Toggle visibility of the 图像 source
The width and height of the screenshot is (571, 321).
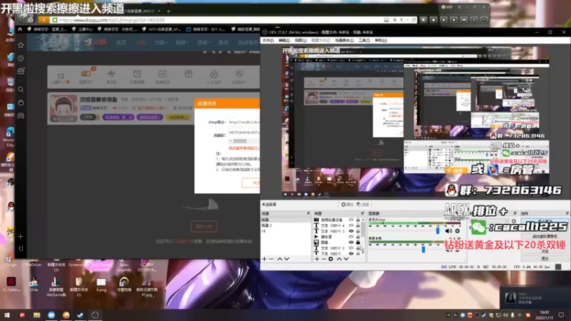351,242
